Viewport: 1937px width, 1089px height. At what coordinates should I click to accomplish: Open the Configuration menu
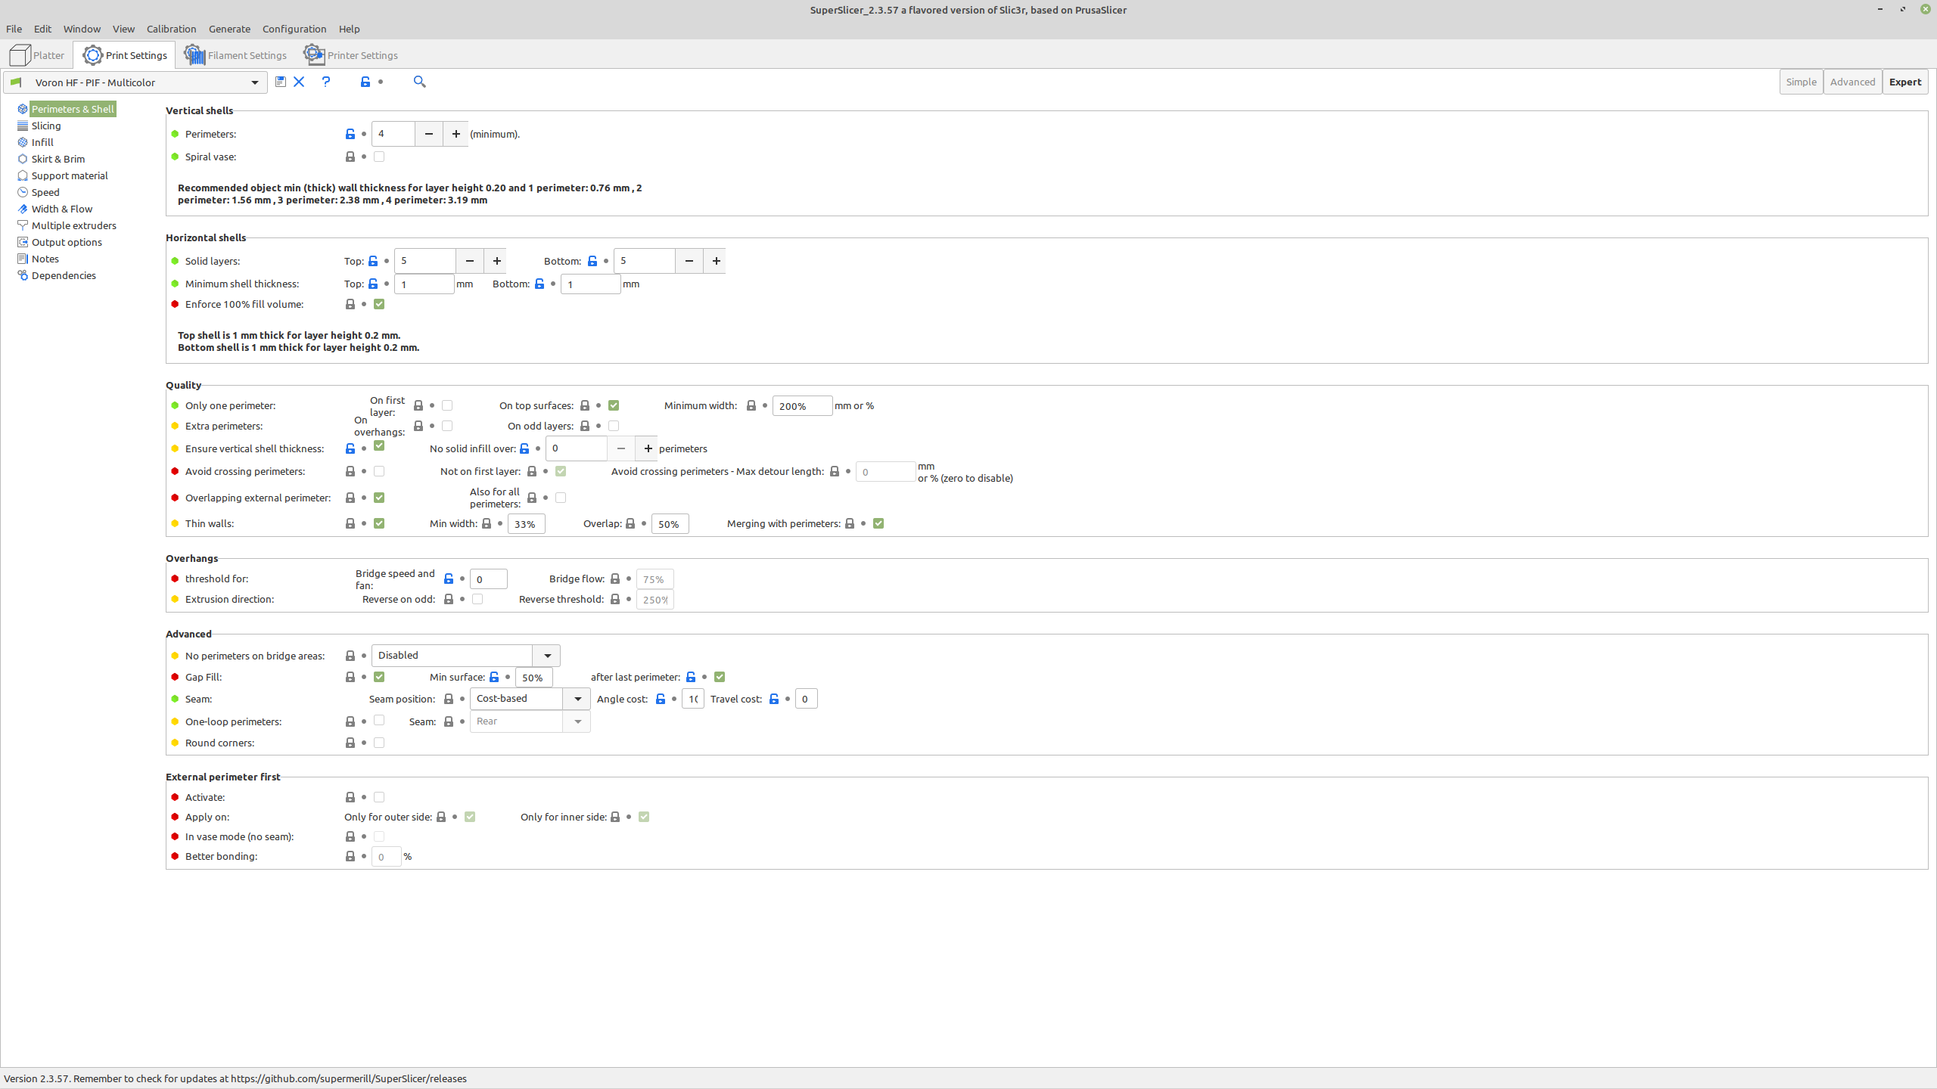coord(294,29)
